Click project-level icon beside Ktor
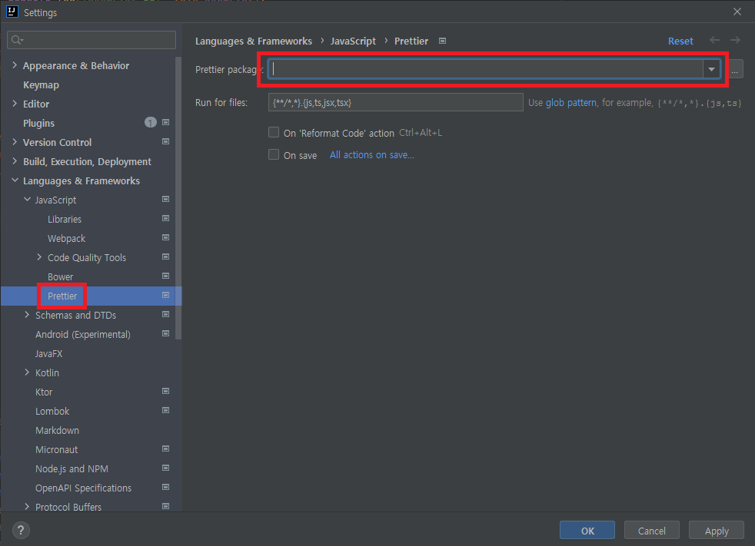 pyautogui.click(x=165, y=392)
